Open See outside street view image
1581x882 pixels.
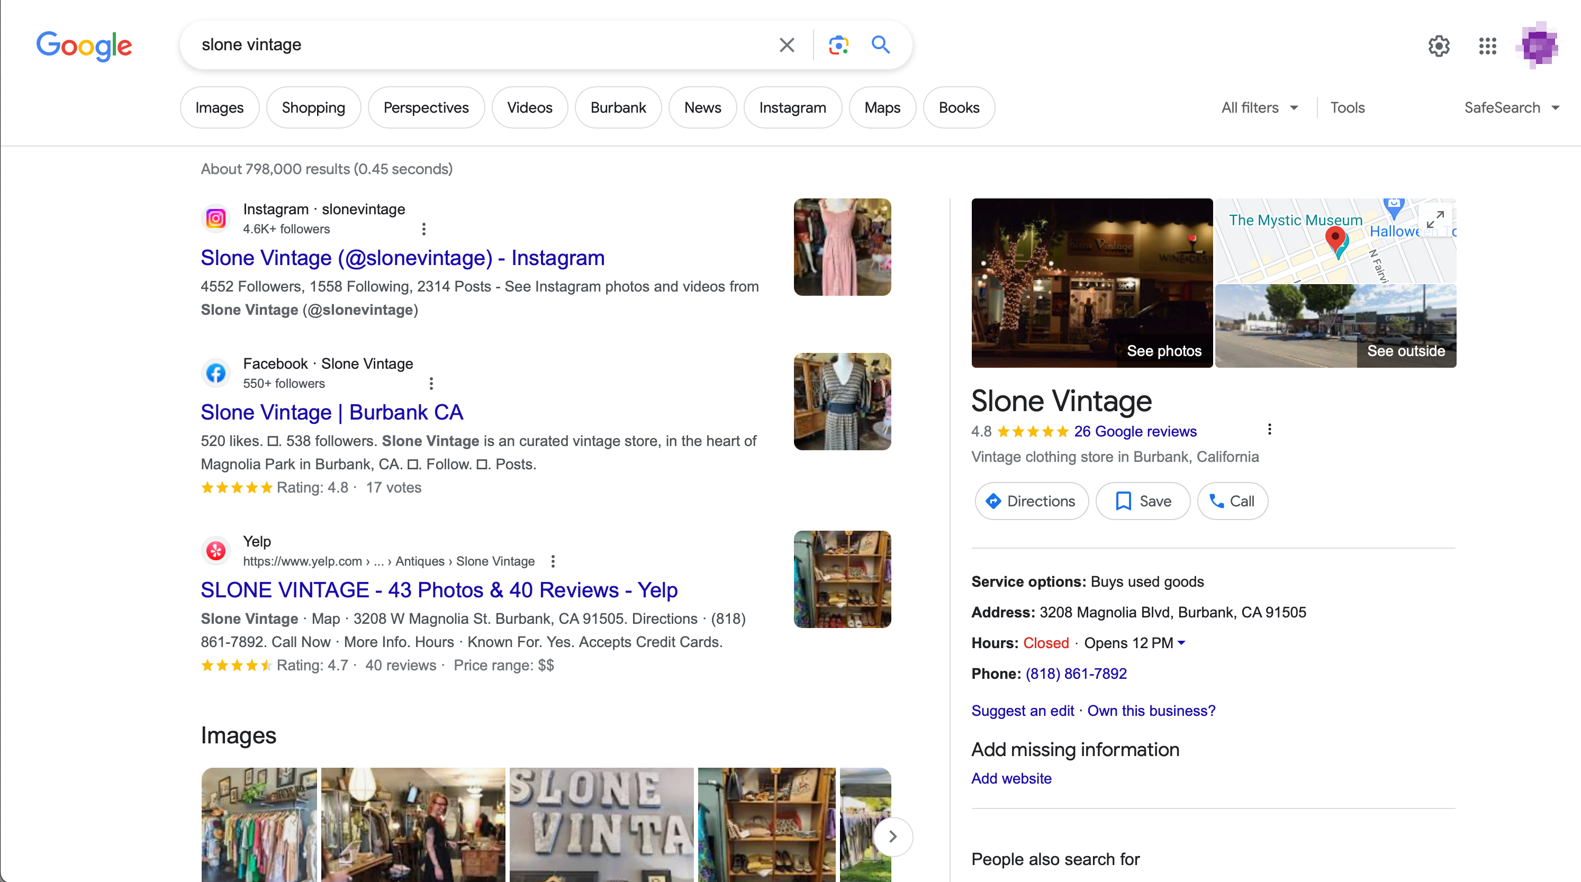coord(1335,326)
